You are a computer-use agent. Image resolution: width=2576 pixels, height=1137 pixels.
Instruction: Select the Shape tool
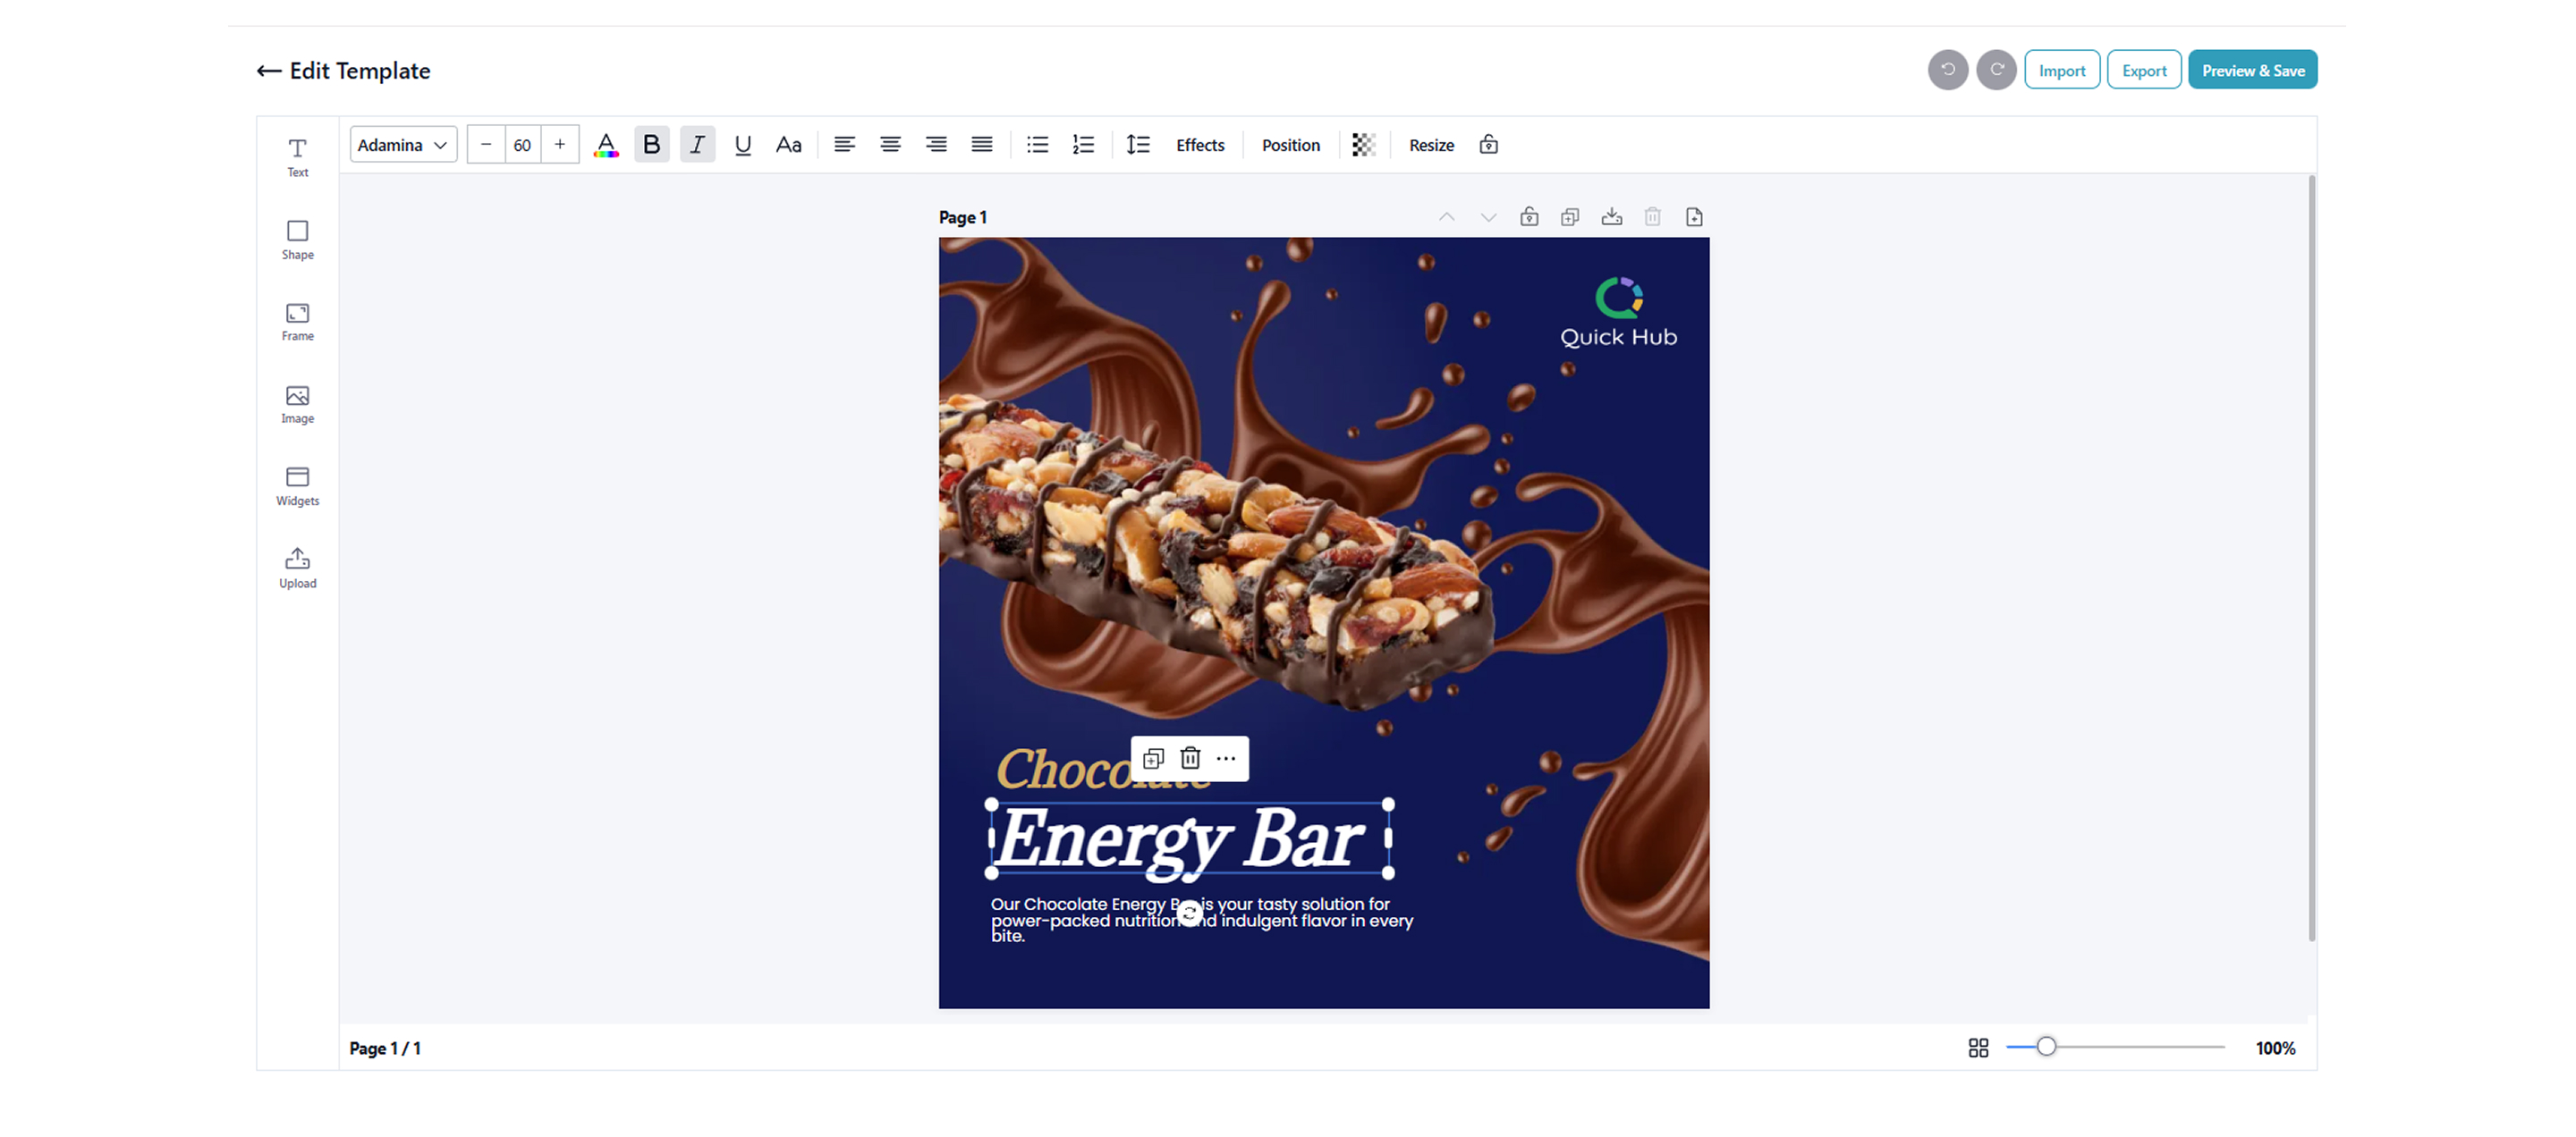[297, 240]
